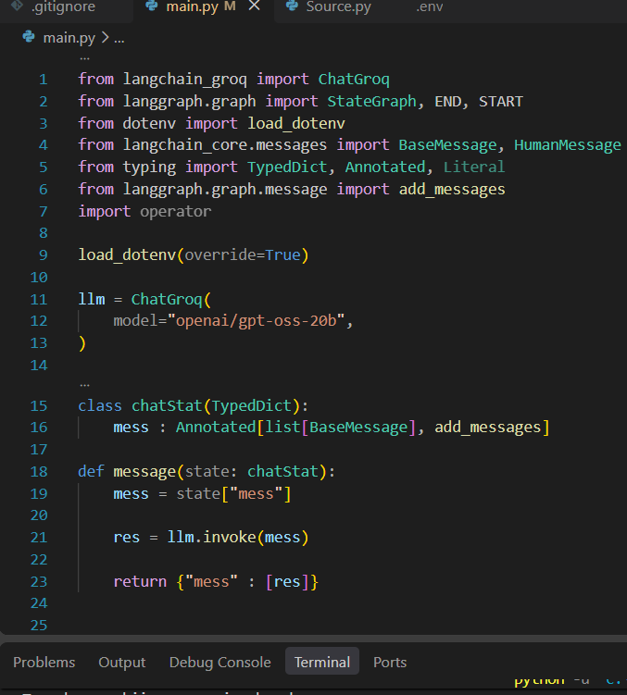The image size is (627, 695).
Task: Click line number 15 in the gutter
Action: point(39,405)
